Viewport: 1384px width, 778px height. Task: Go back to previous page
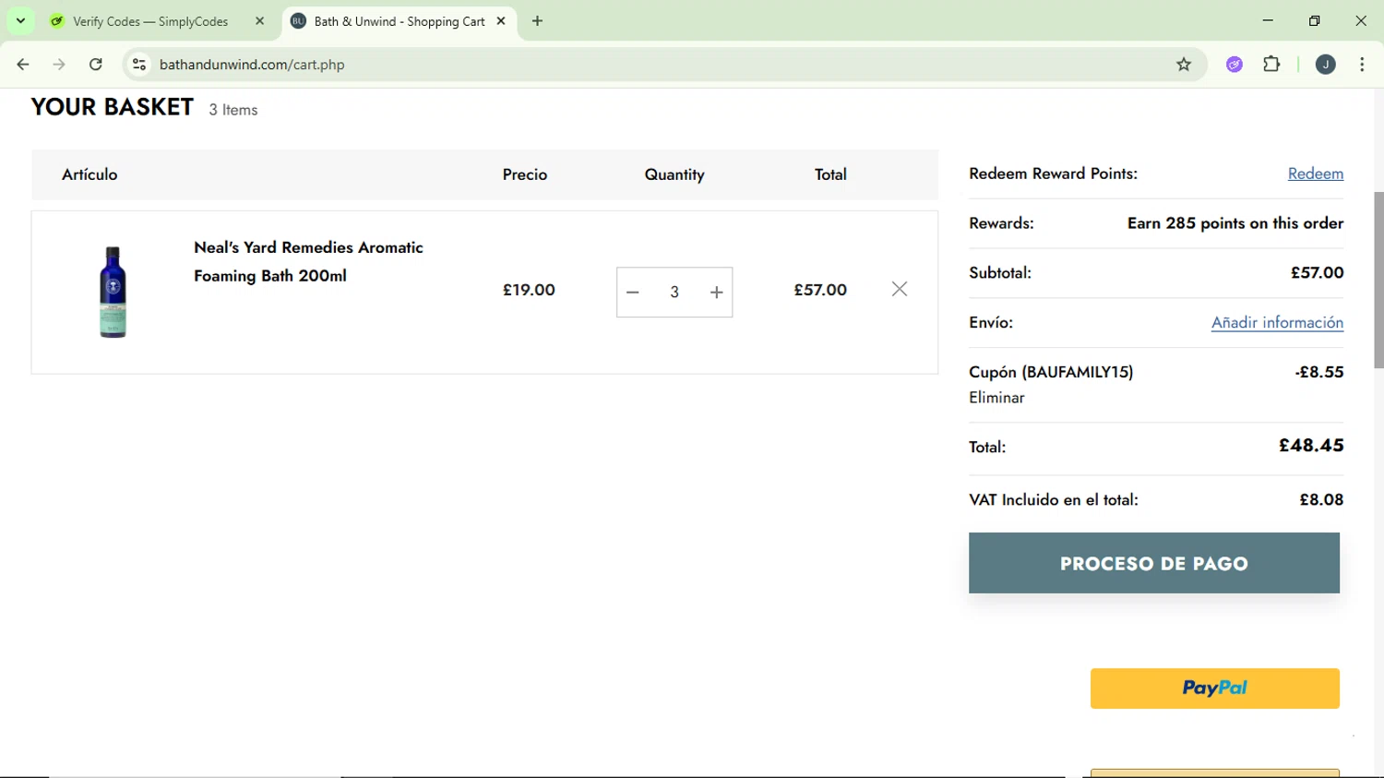pyautogui.click(x=23, y=65)
